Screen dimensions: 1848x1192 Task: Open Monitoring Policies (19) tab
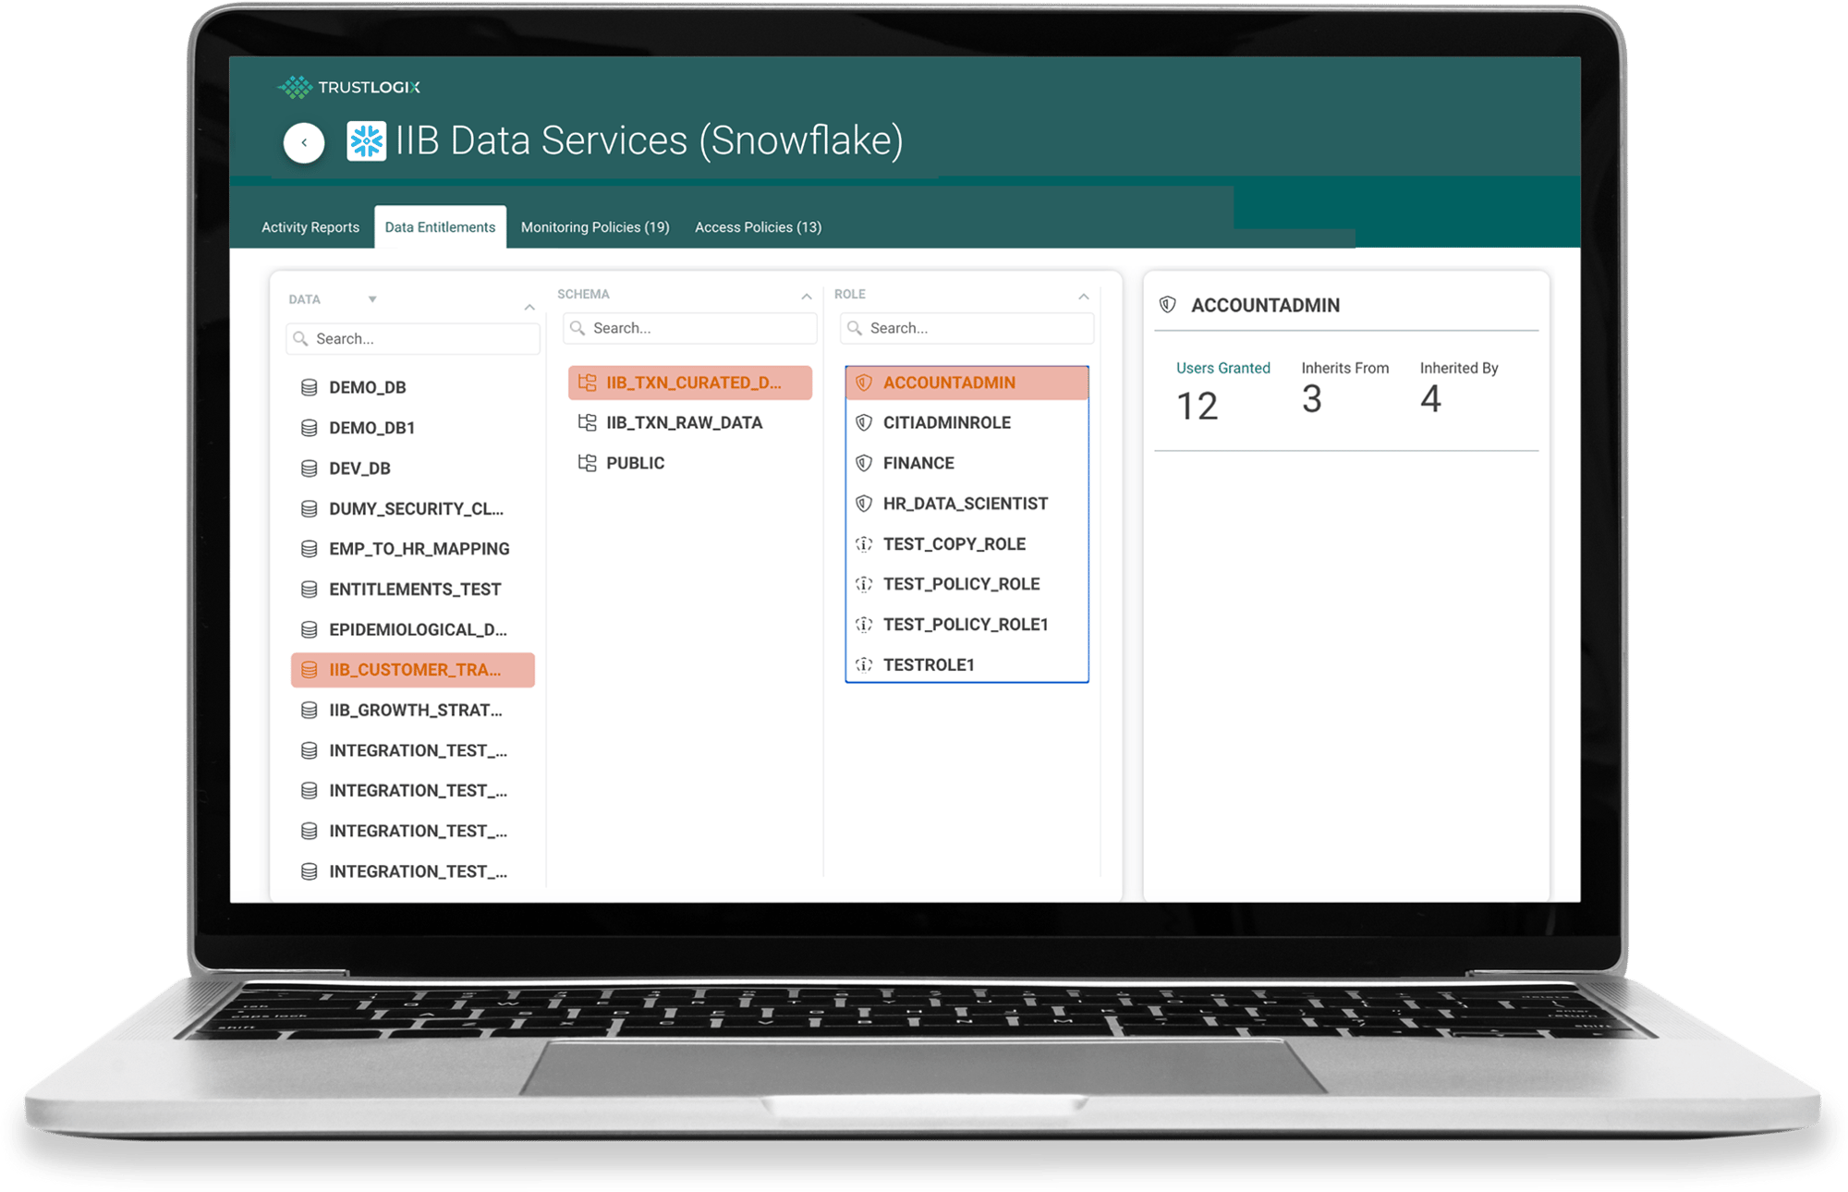[595, 227]
